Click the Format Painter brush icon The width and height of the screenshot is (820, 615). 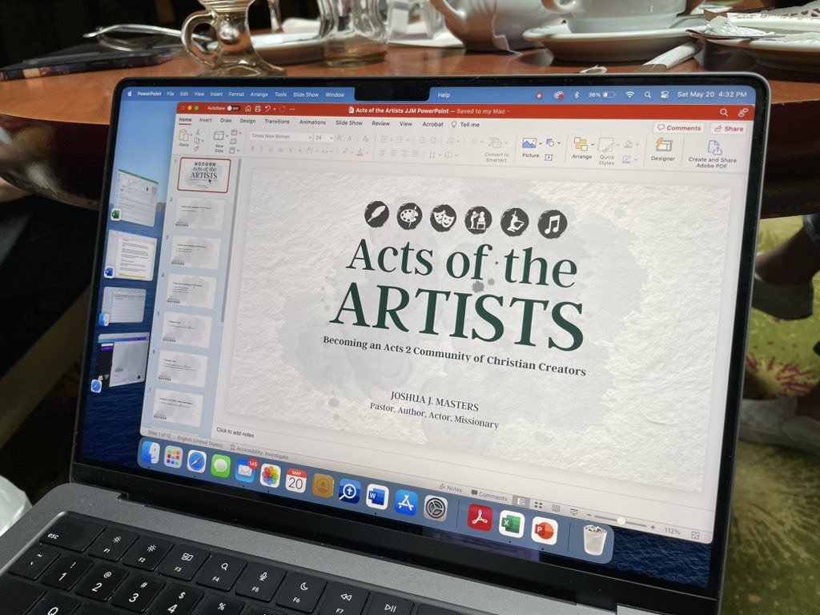point(196,148)
